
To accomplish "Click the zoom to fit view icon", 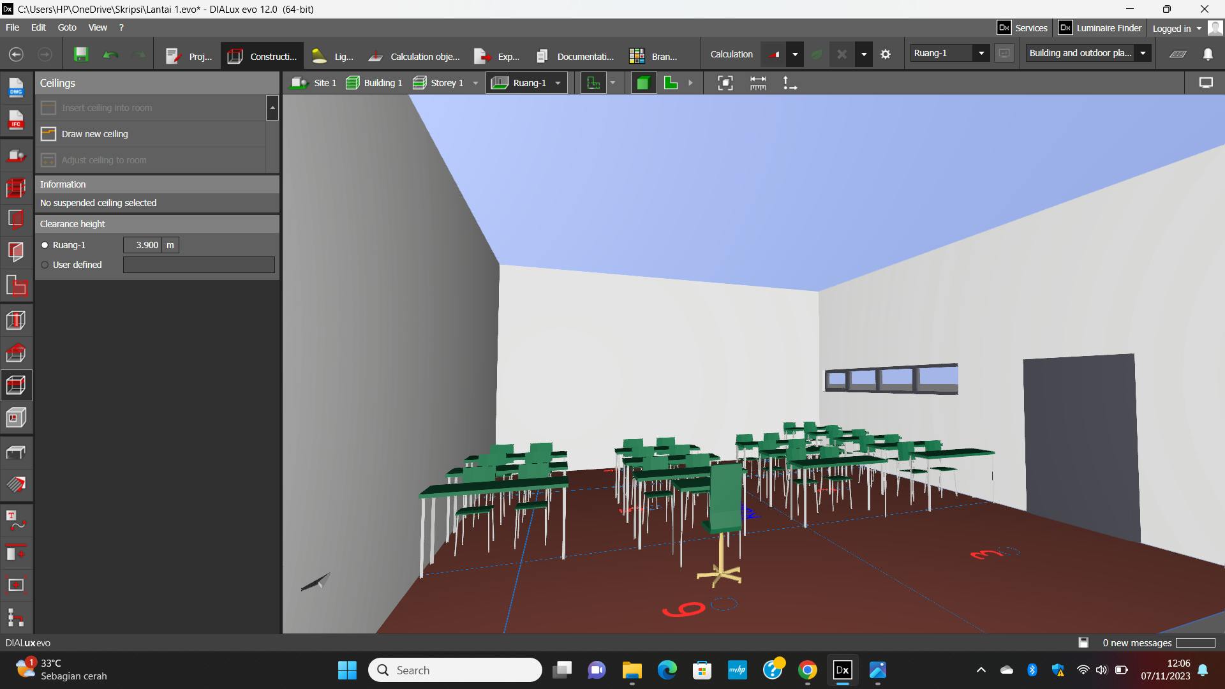I will (x=725, y=83).
